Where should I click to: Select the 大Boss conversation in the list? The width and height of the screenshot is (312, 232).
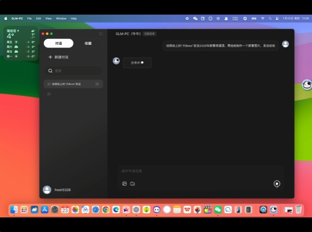coord(73,84)
